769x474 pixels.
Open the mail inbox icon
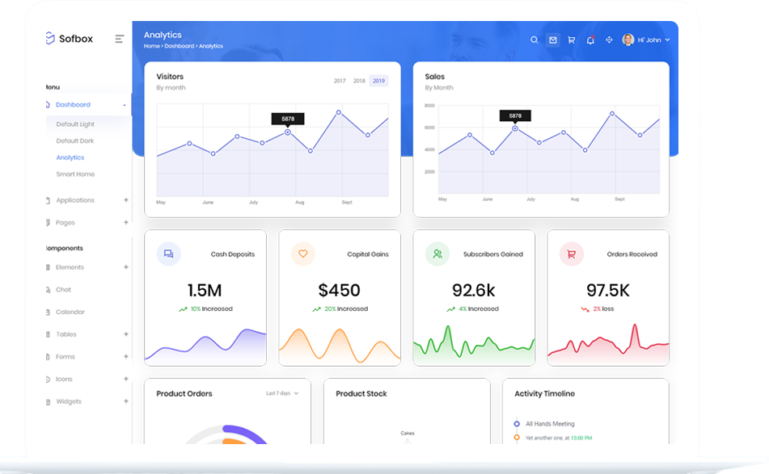pyautogui.click(x=553, y=40)
